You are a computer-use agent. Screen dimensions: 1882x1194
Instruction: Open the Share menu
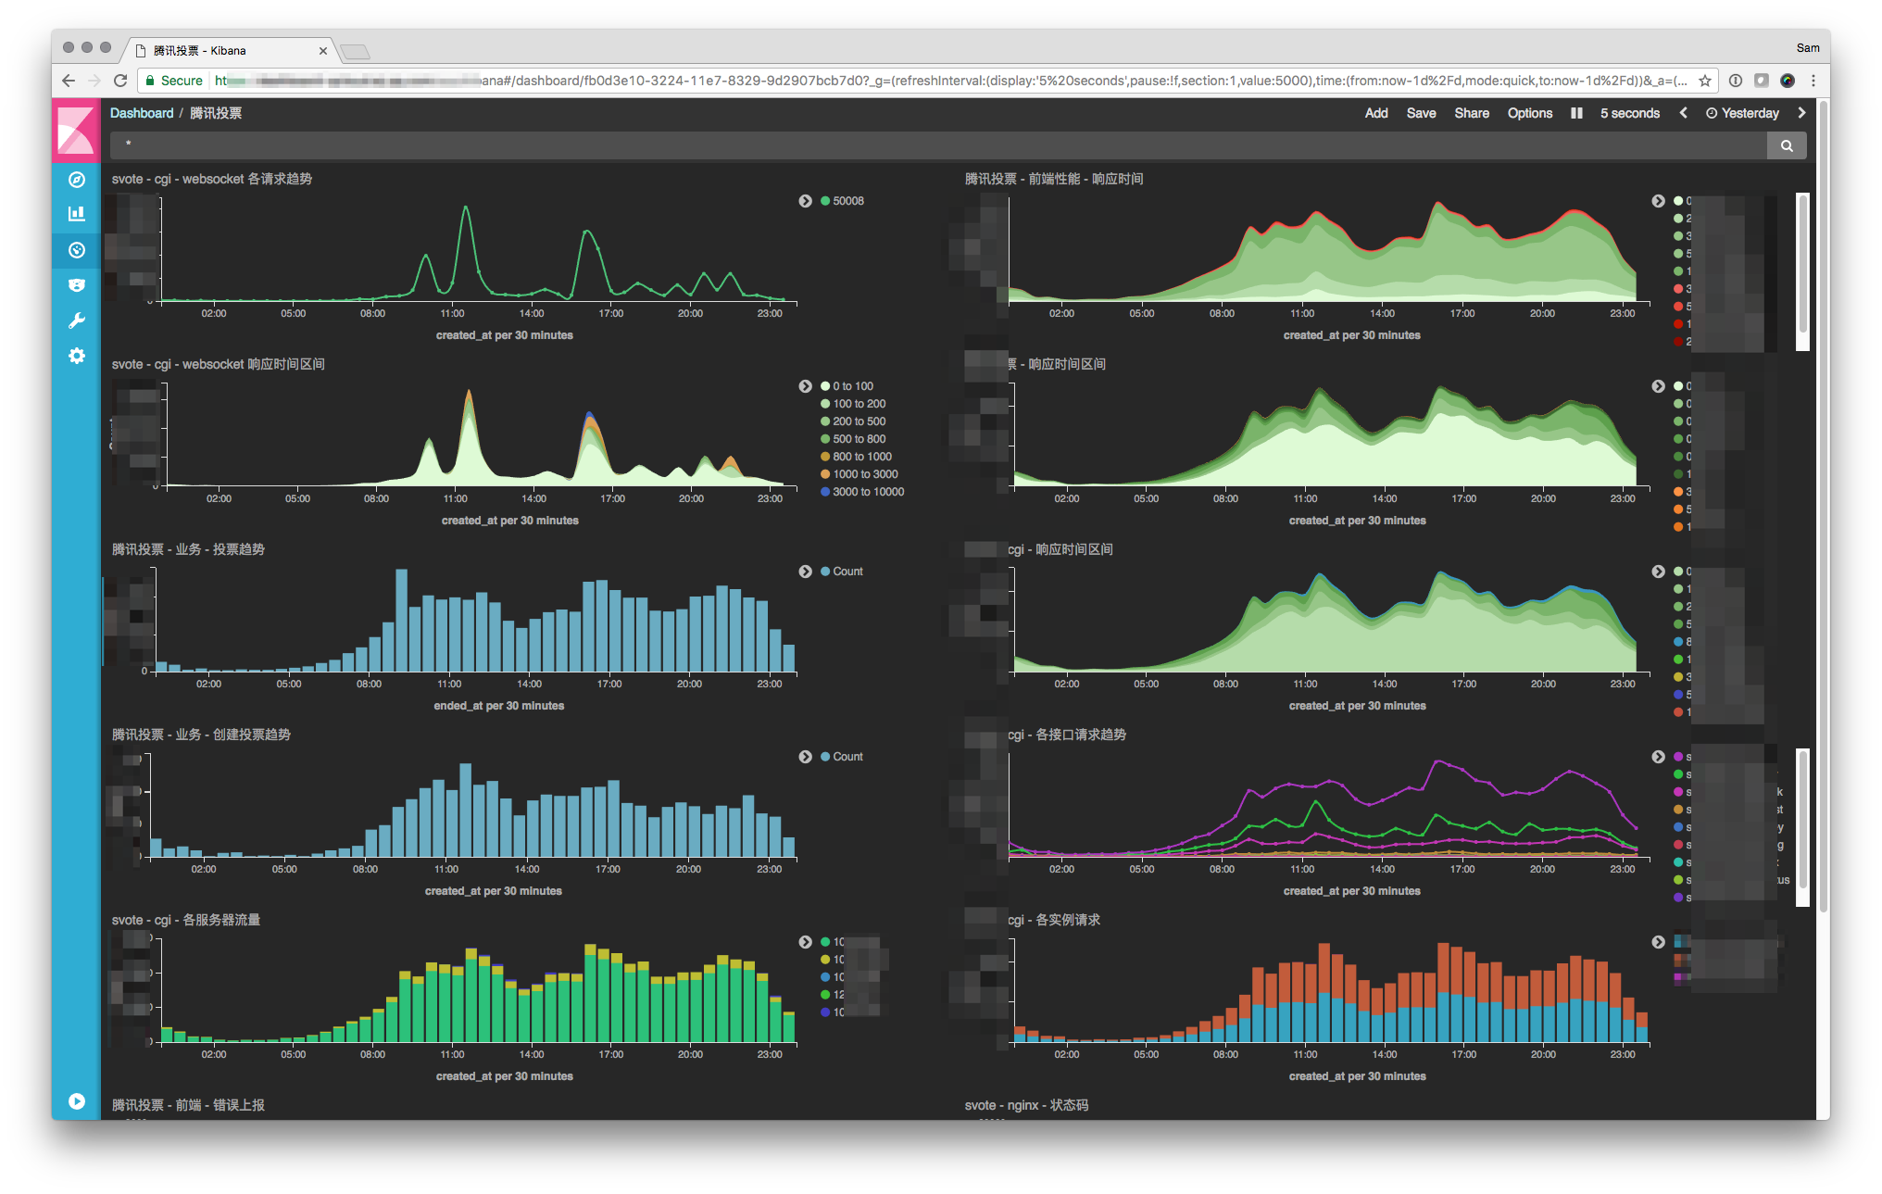coord(1471,113)
